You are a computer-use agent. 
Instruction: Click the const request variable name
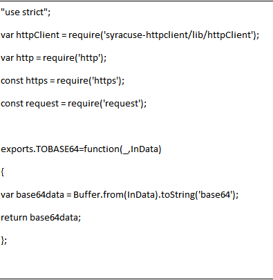coord(42,104)
